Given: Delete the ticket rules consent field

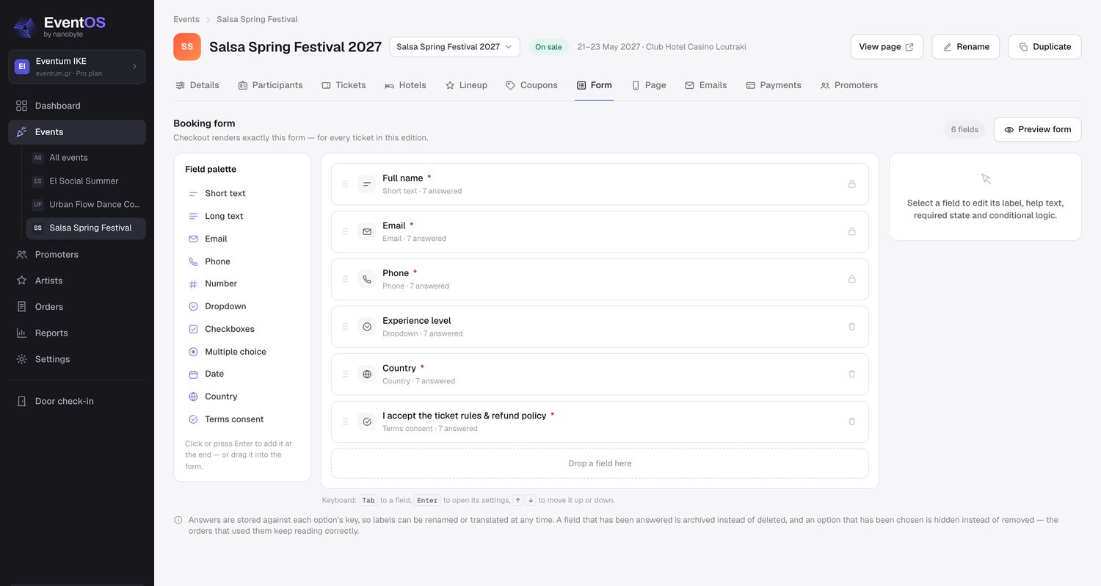Looking at the screenshot, I should 851,422.
